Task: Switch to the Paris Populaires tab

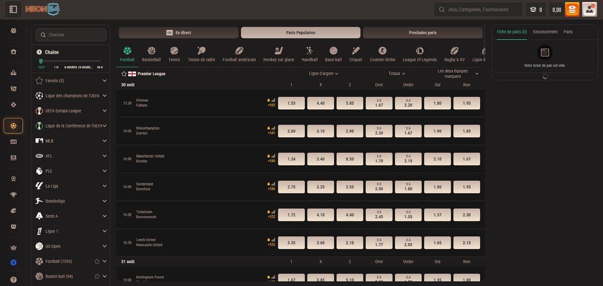Action: pos(300,33)
